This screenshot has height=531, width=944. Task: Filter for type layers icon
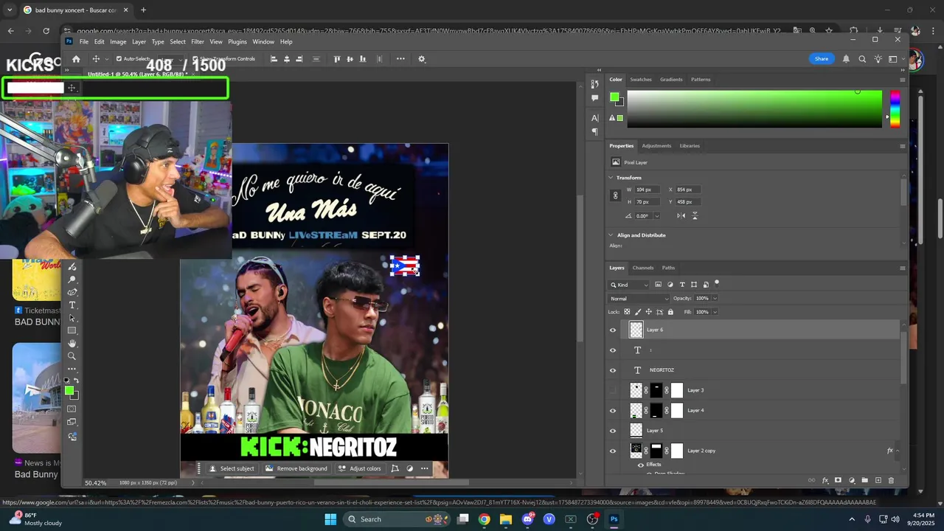click(682, 285)
